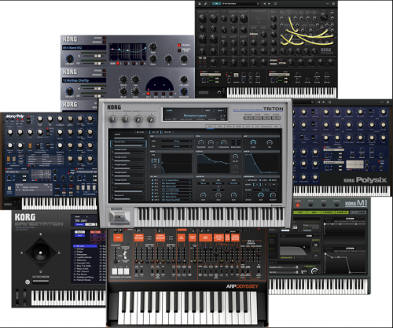Click the blue Dry/Wet knob in 4 Band EQ
This screenshot has width=393, height=328.
click(70, 58)
